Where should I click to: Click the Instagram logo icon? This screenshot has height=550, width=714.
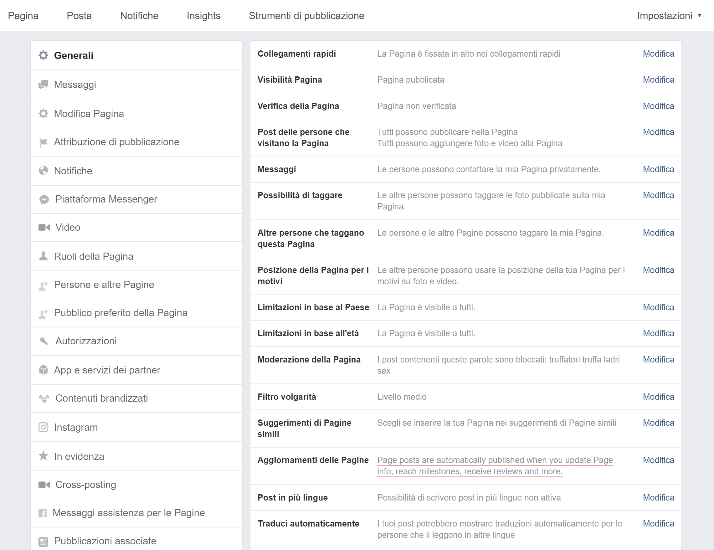pyautogui.click(x=43, y=427)
